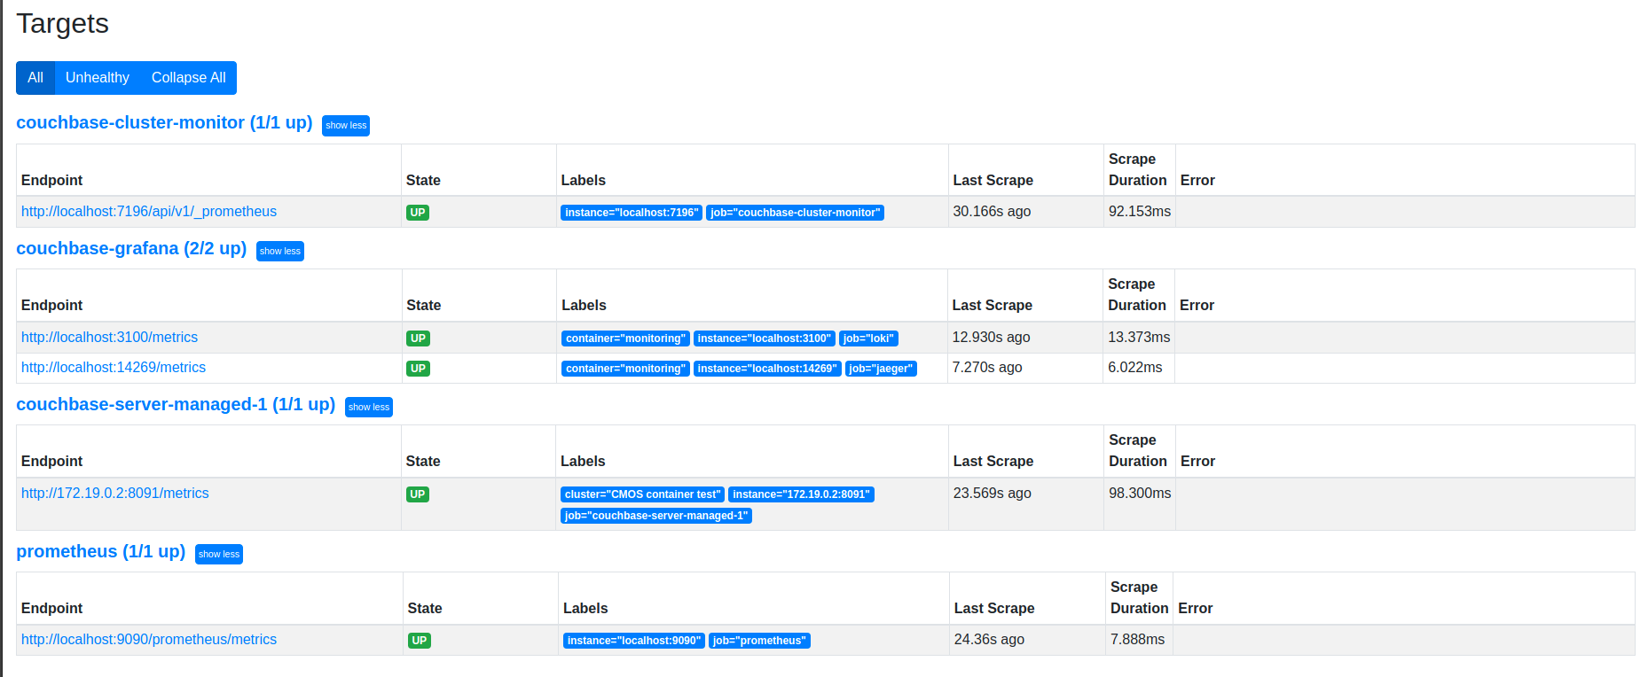Click show less beside couchbase-server-managed-1
This screenshot has width=1648, height=677.
[x=369, y=408]
